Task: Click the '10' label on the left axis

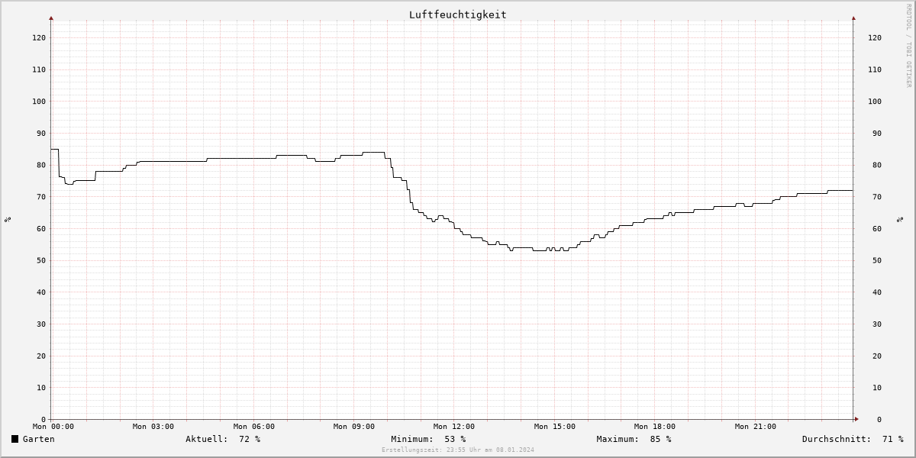Action: (x=41, y=388)
